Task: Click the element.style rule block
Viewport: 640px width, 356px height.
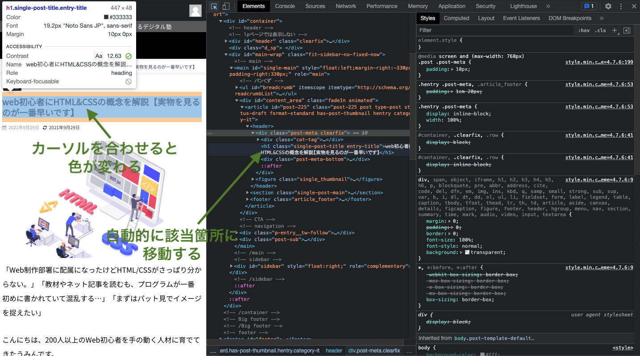Action: click(526, 44)
